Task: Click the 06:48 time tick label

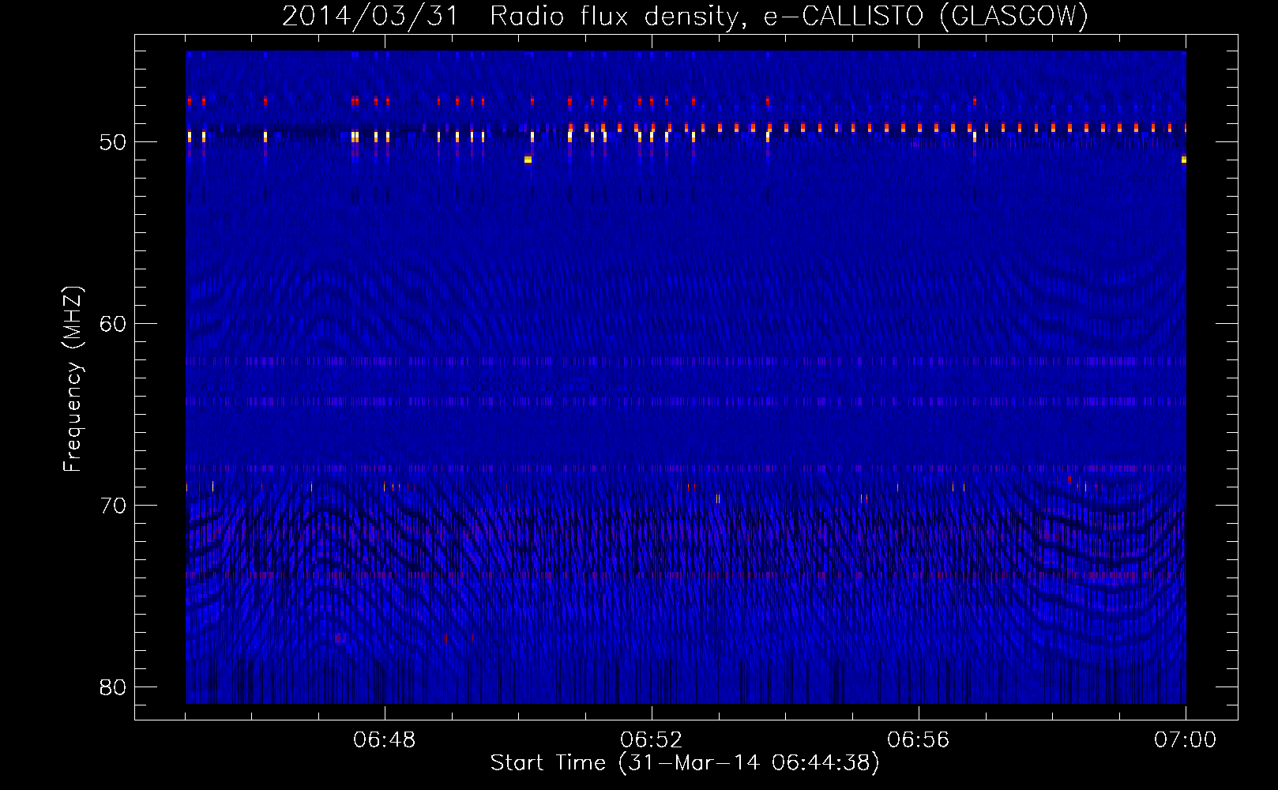Action: point(385,740)
